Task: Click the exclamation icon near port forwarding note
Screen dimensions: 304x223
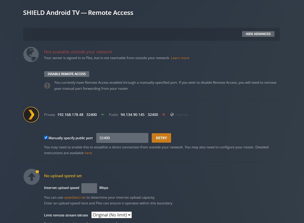Action: [47, 85]
